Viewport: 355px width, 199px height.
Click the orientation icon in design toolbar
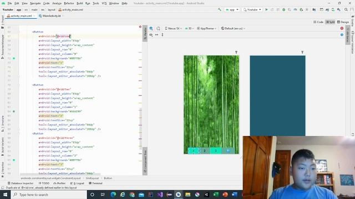(159, 28)
